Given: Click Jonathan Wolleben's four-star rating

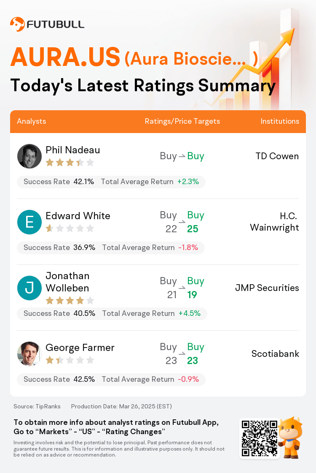Looking at the screenshot, I should 70,300.
